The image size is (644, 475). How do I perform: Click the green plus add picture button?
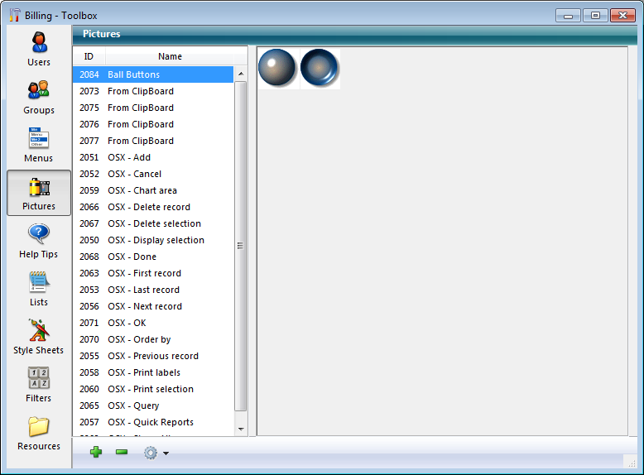pos(96,453)
